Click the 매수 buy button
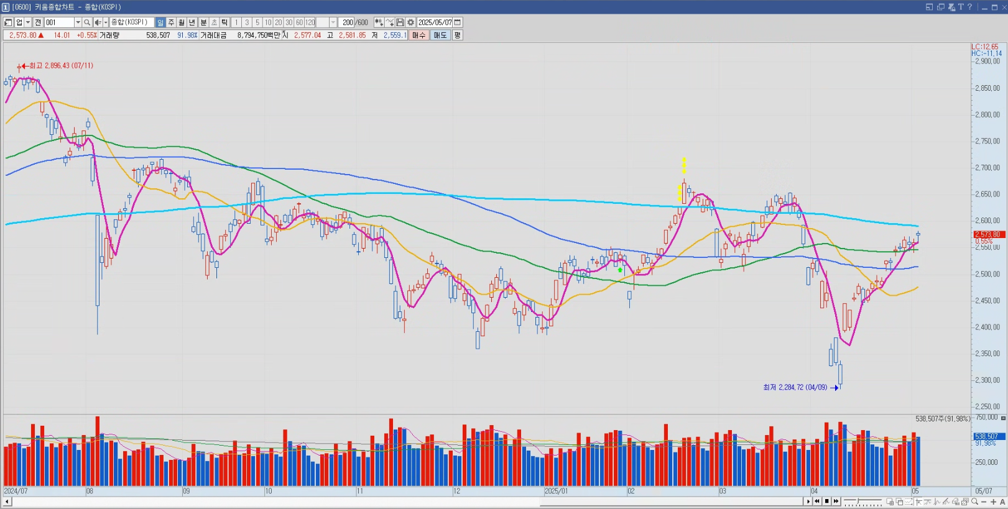Image resolution: width=1008 pixels, height=509 pixels. tap(418, 35)
